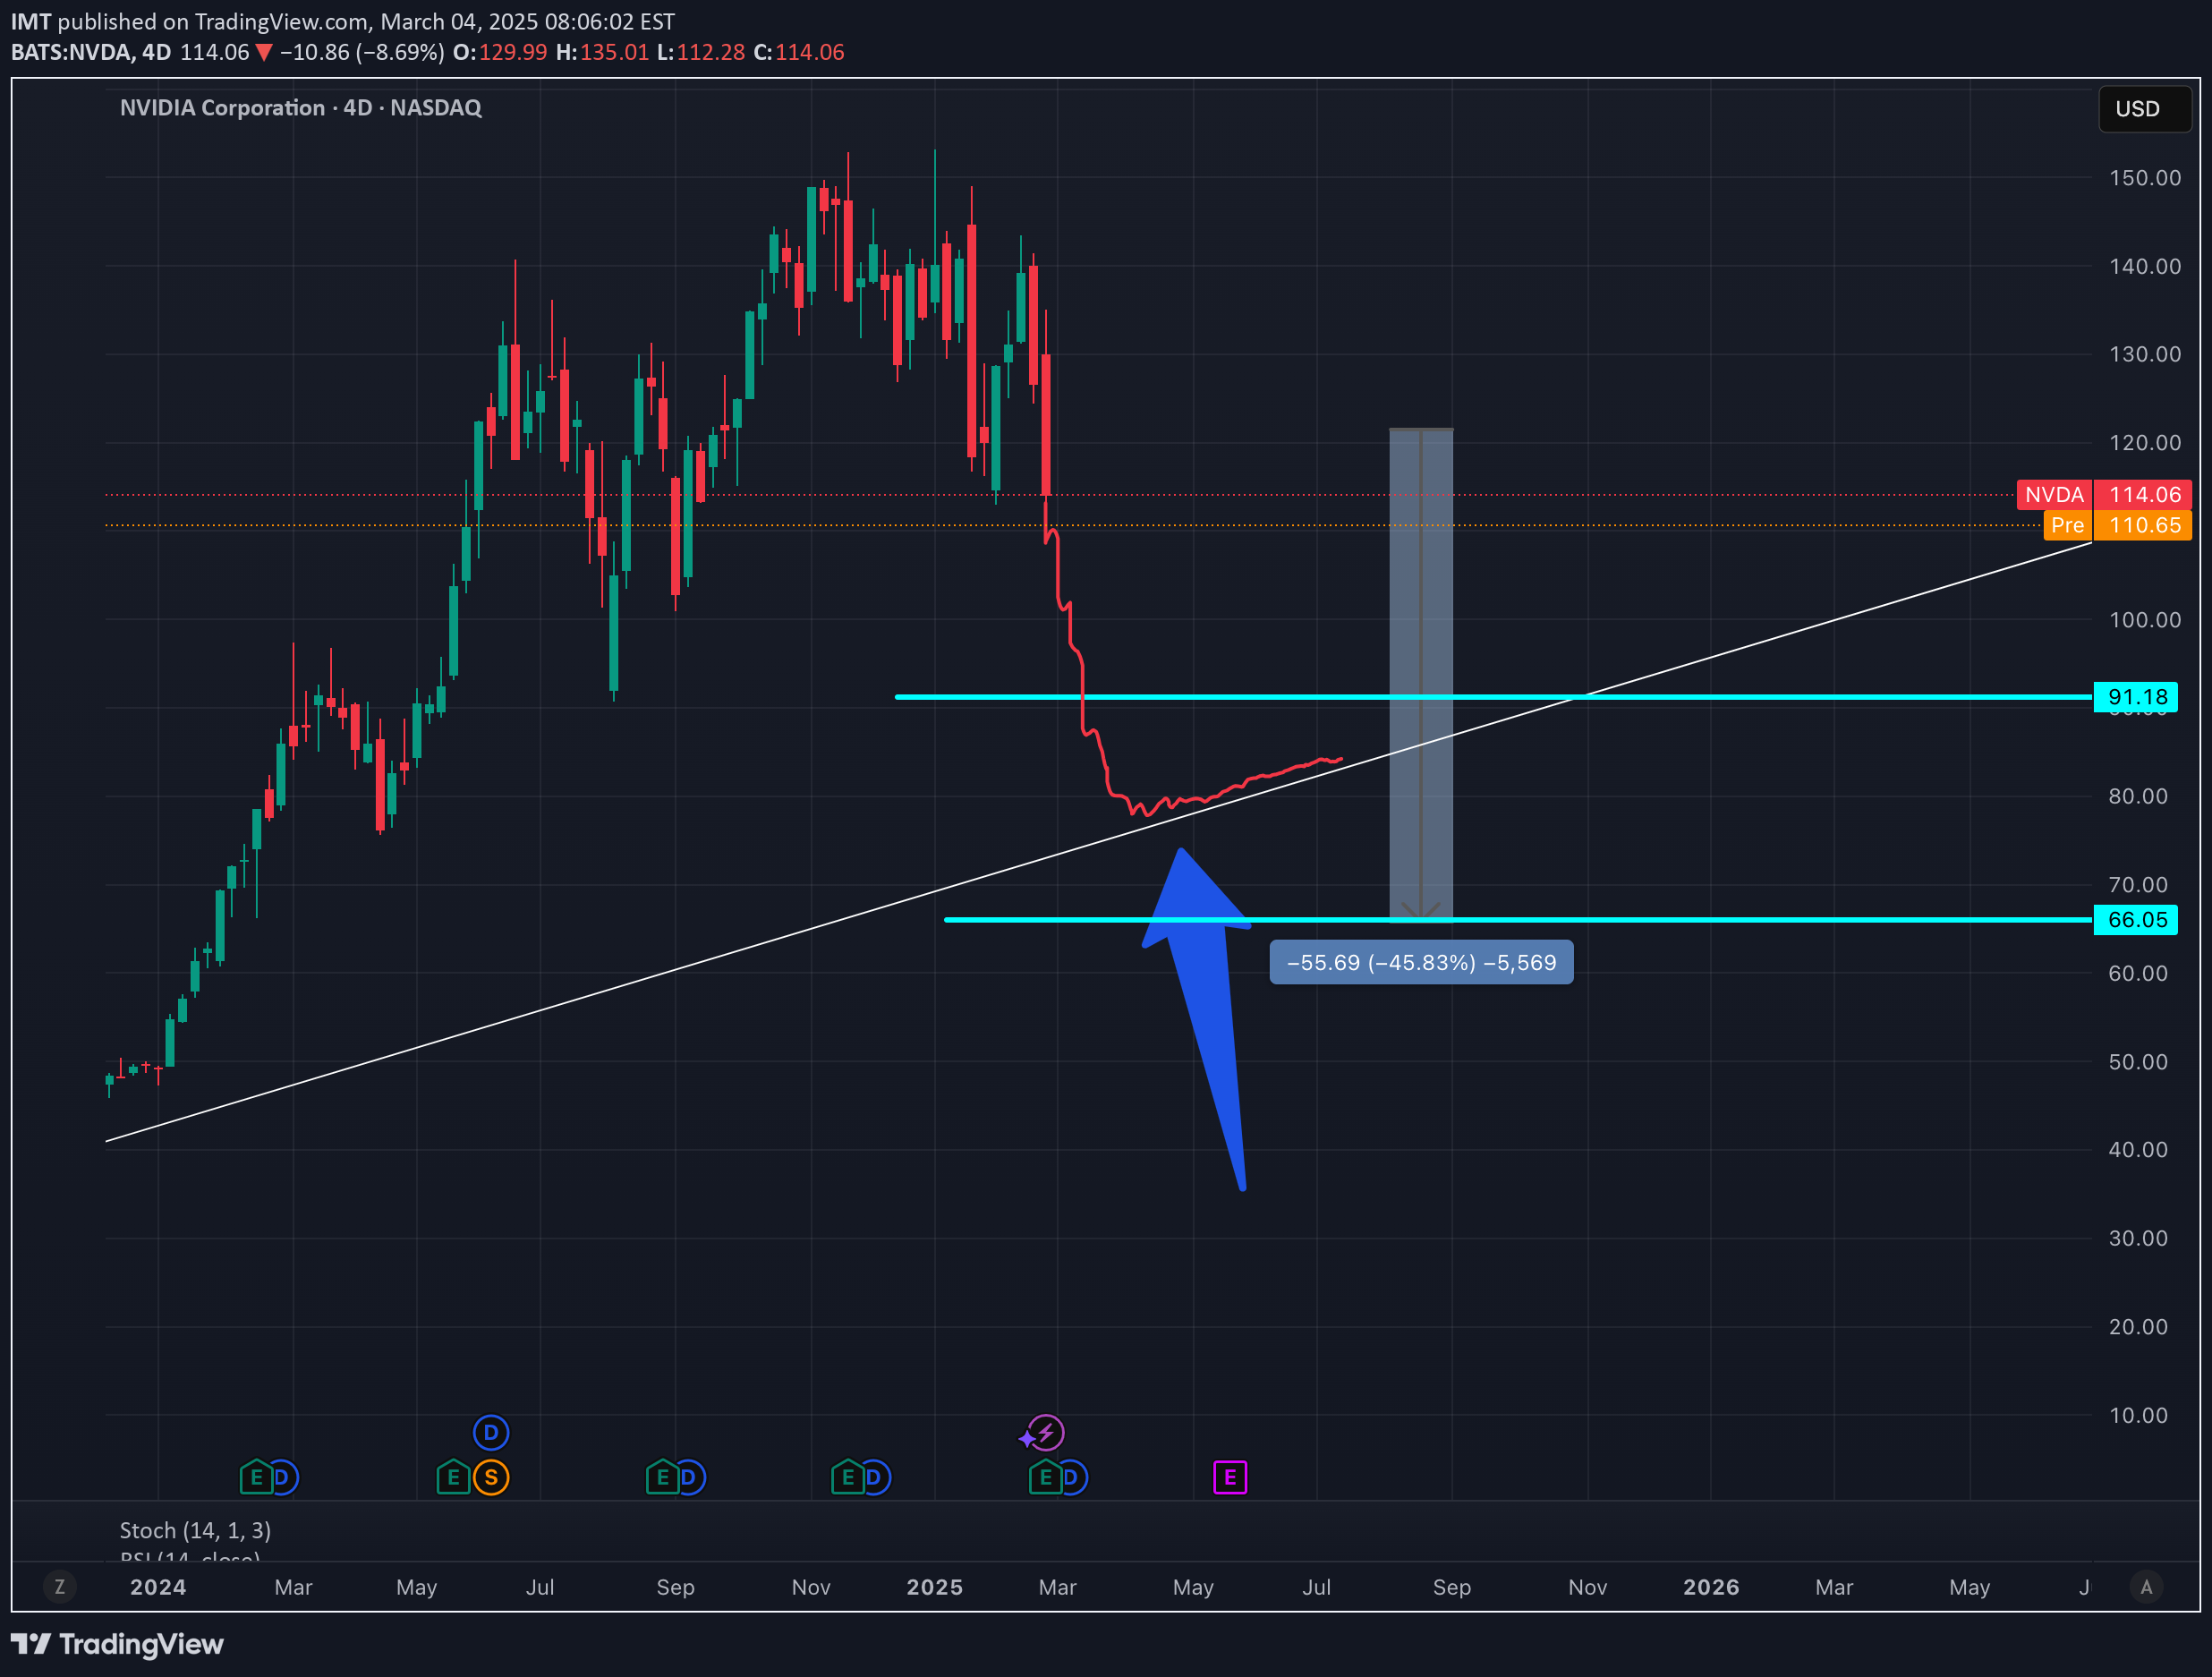Expand the RSI (14, close) indicator row
Screen dimensions: 2212x1677
click(188, 1560)
